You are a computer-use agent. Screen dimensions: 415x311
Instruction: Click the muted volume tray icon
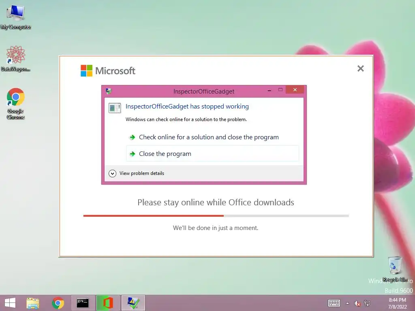[357, 303]
